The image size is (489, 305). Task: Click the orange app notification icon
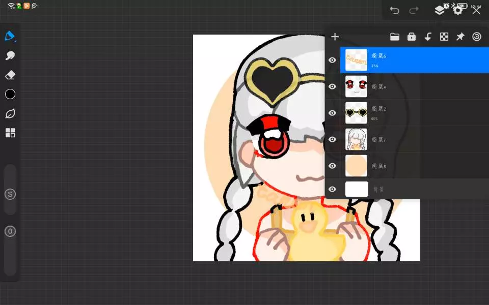26,6
